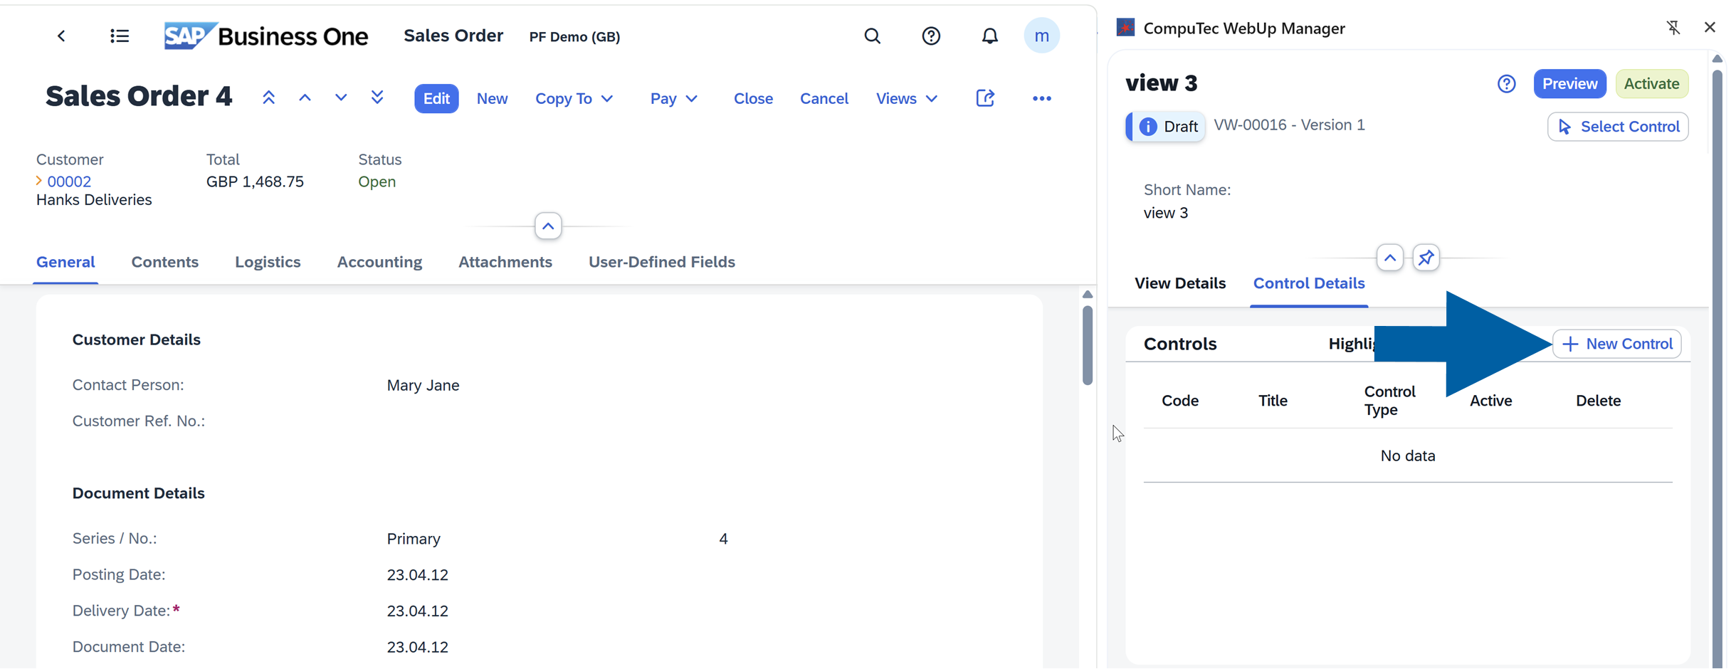
Task: Jump to first record double-up arrow
Action: point(268,98)
